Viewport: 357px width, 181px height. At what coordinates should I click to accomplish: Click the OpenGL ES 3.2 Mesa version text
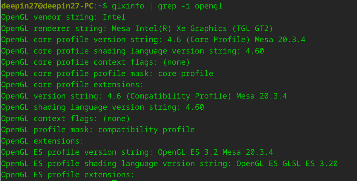coord(216,152)
